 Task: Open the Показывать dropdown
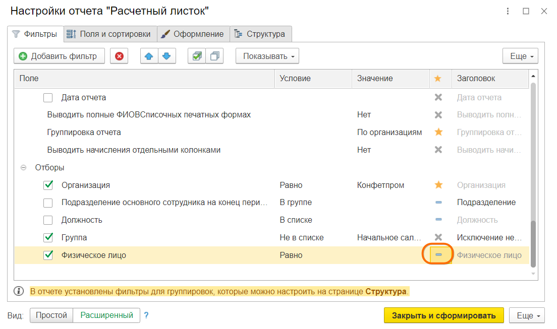pyautogui.click(x=267, y=56)
